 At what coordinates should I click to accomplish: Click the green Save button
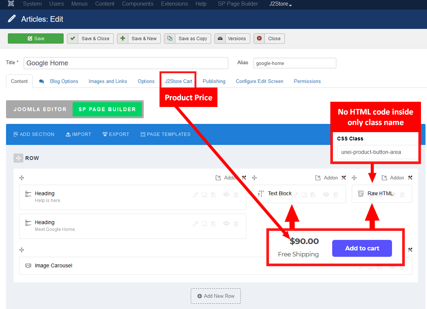(x=36, y=38)
